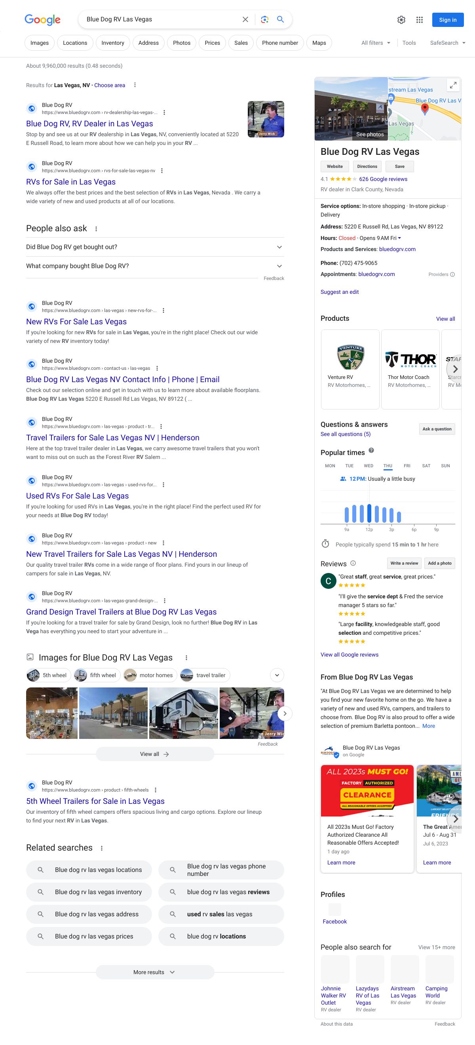Image resolution: width=475 pixels, height=1045 pixels.
Task: Open the See photos storefront thumbnail
Action: click(351, 109)
